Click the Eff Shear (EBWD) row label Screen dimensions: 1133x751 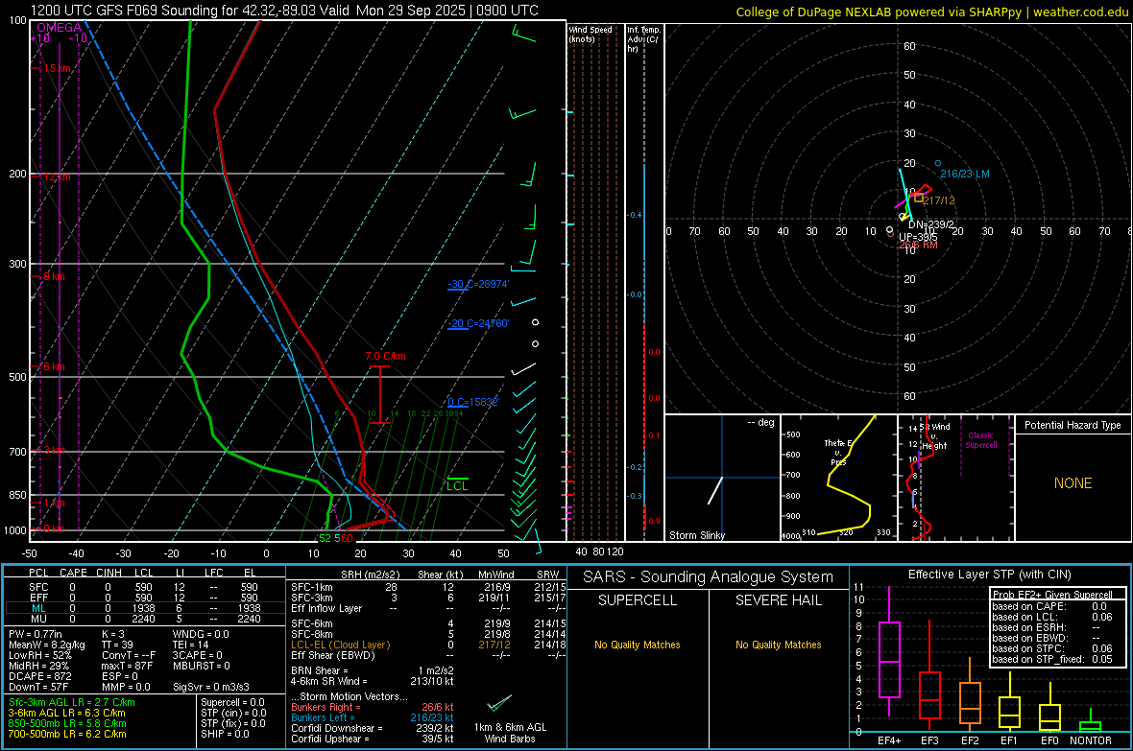pyautogui.click(x=333, y=656)
